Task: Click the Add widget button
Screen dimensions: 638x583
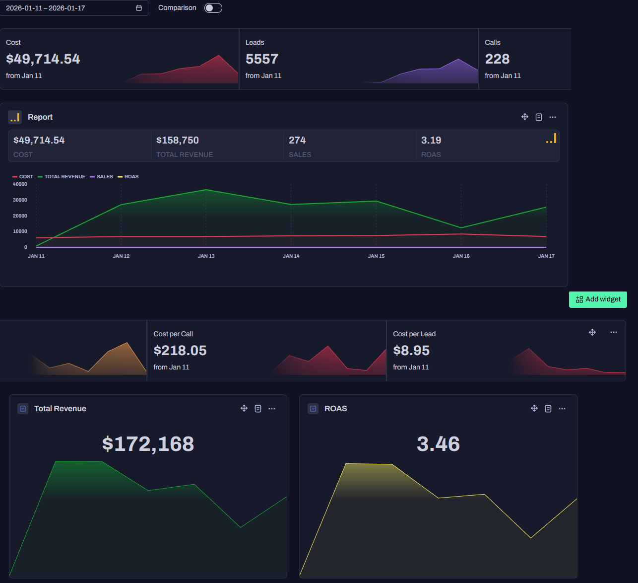Action: pos(598,299)
